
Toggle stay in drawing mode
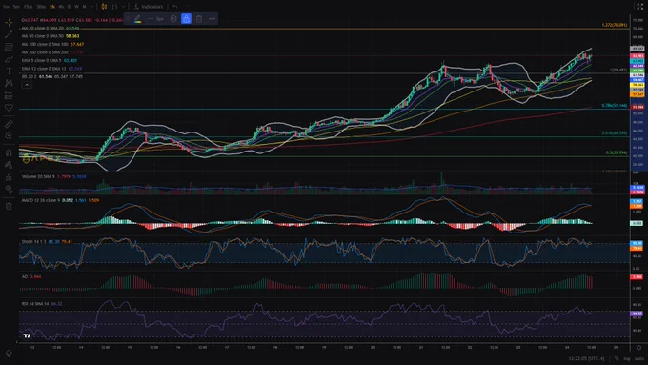9,165
